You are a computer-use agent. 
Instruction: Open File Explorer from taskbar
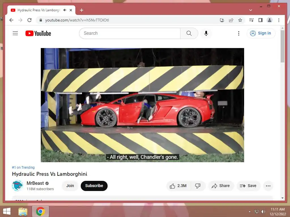click(x=23, y=211)
